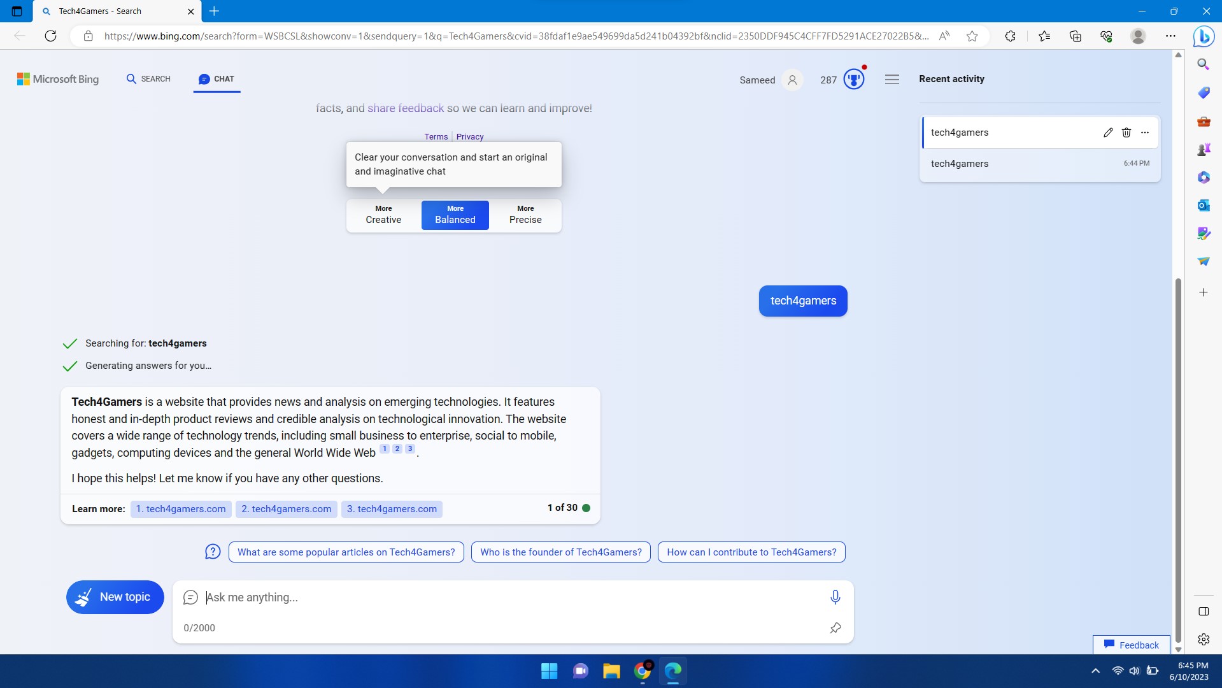1222x688 pixels.
Task: Open the Feedback button
Action: [1131, 645]
